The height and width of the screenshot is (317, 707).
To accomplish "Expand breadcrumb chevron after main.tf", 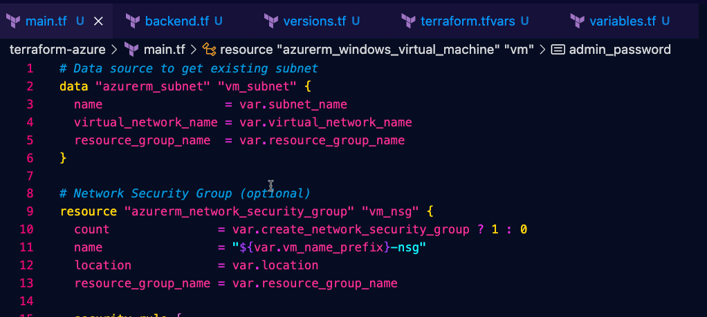I will click(194, 50).
